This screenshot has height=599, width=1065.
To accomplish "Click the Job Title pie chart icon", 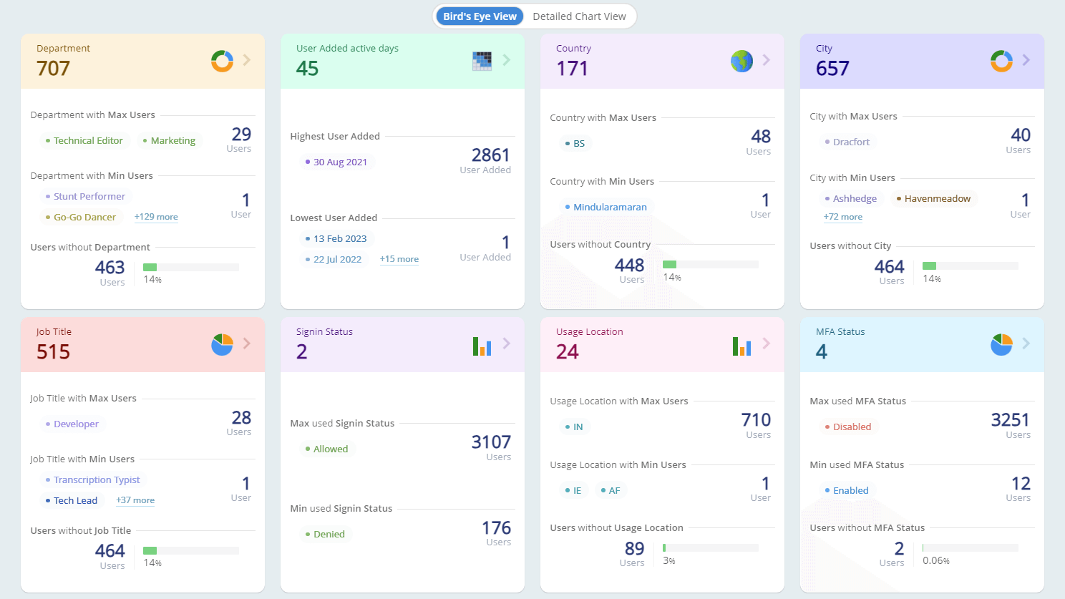I will tap(222, 344).
